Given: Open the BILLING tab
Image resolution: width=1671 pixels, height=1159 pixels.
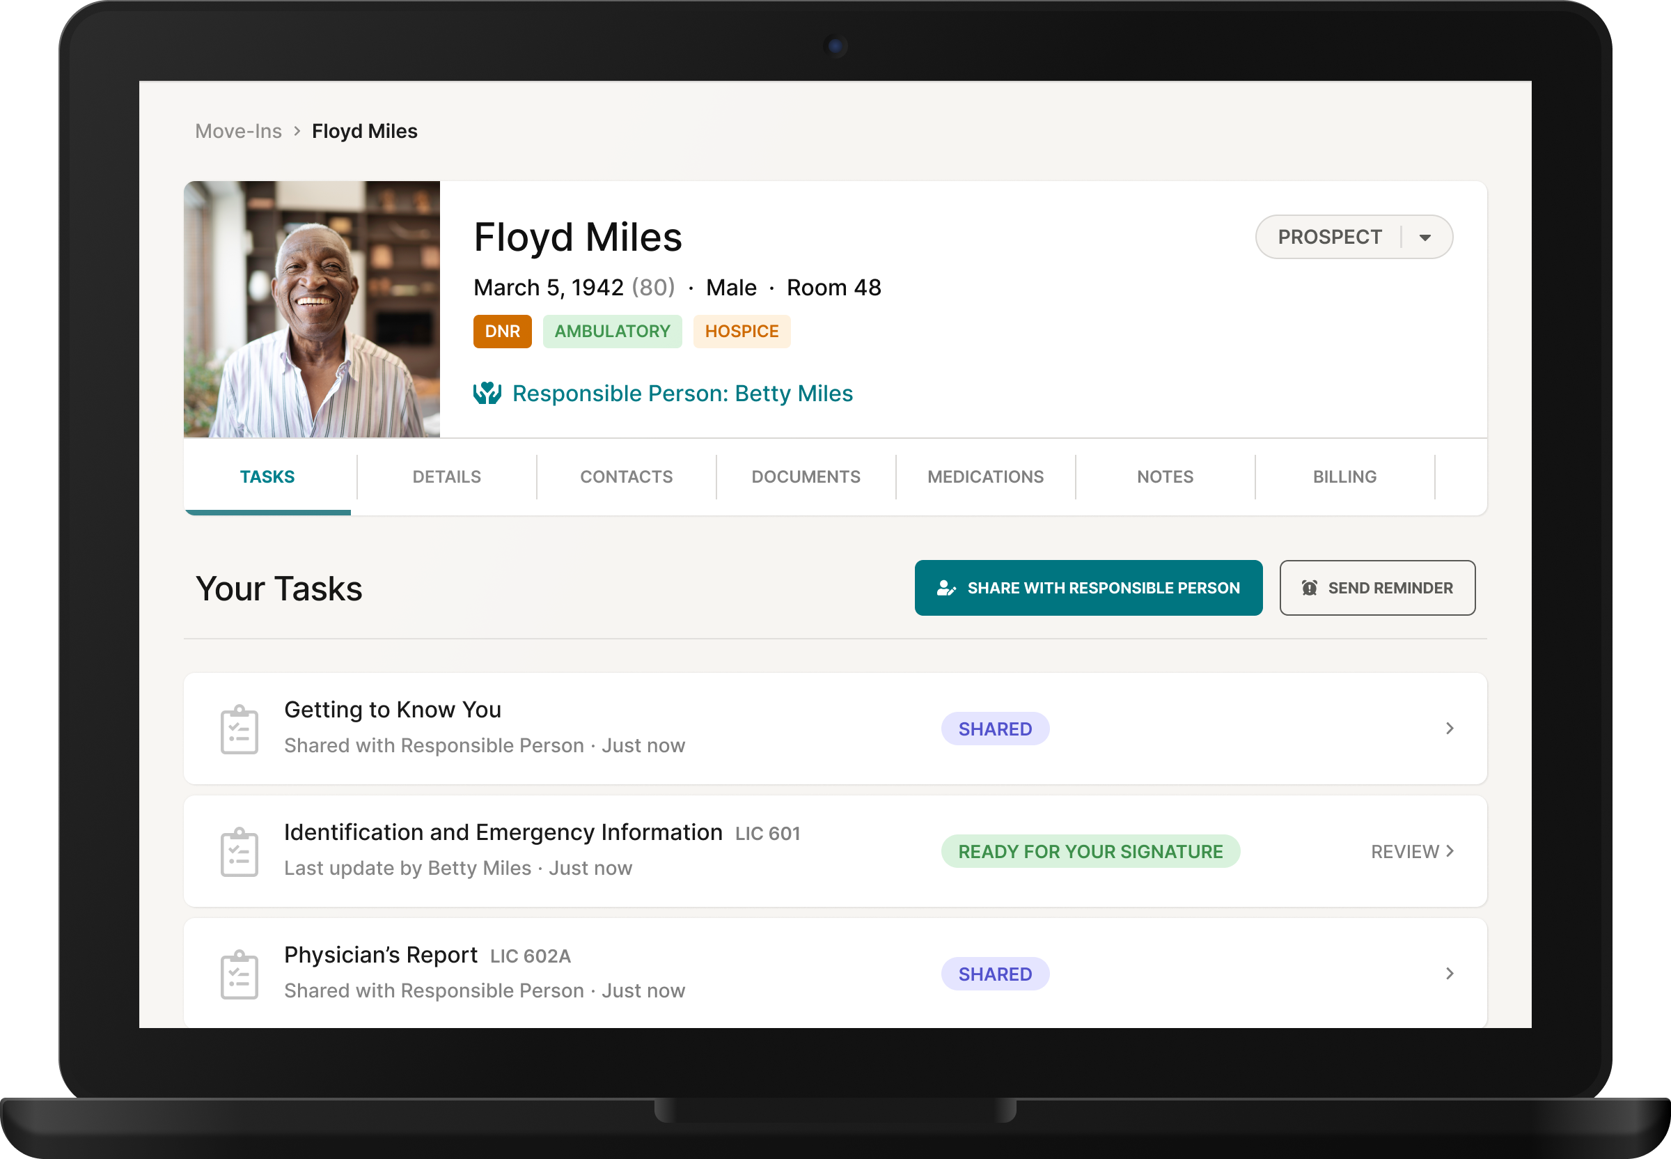Looking at the screenshot, I should [x=1344, y=476].
